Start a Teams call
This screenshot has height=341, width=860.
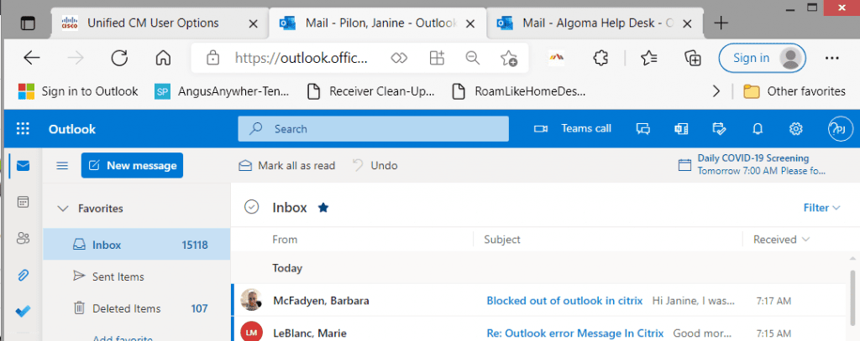(574, 129)
